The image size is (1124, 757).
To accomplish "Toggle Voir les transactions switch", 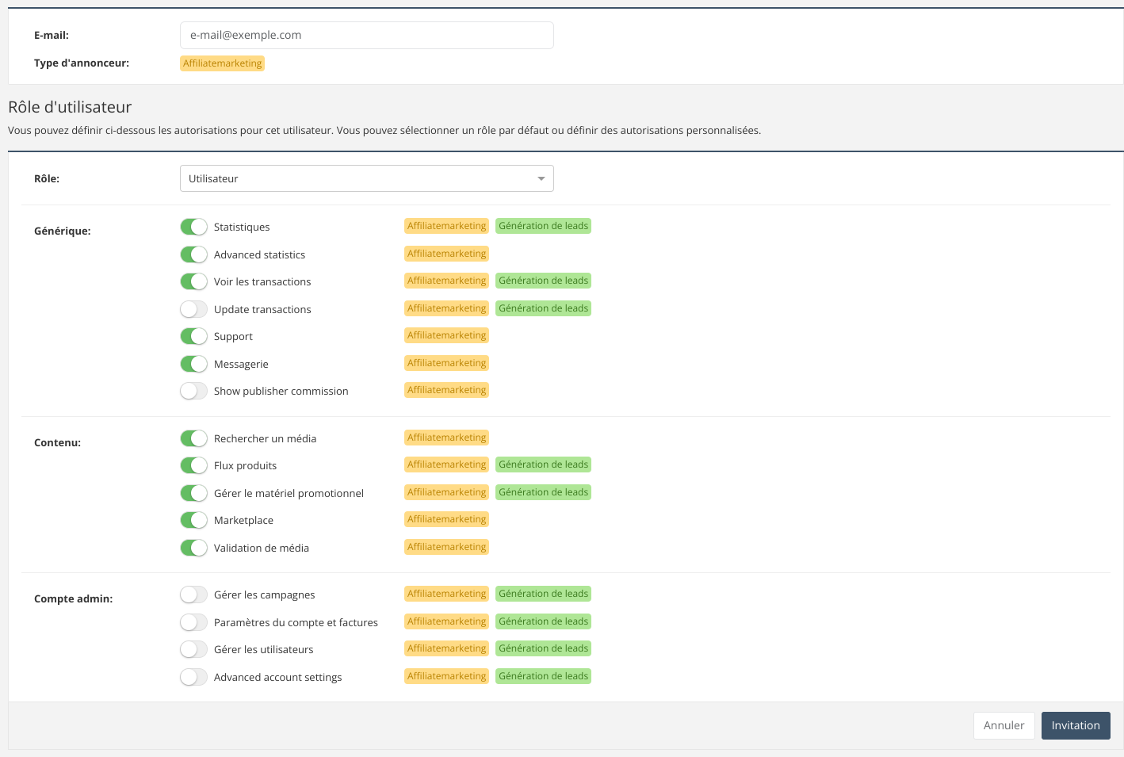I will tap(193, 281).
